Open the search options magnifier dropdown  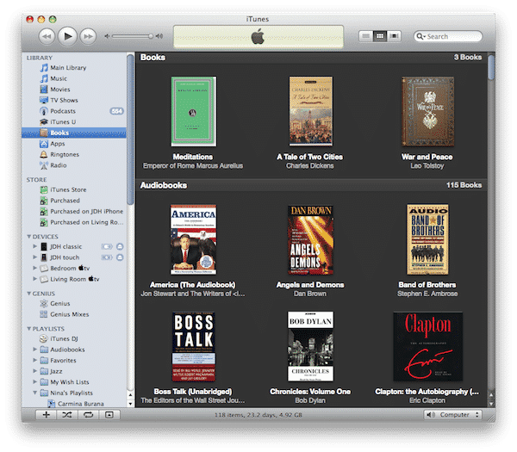(x=420, y=36)
